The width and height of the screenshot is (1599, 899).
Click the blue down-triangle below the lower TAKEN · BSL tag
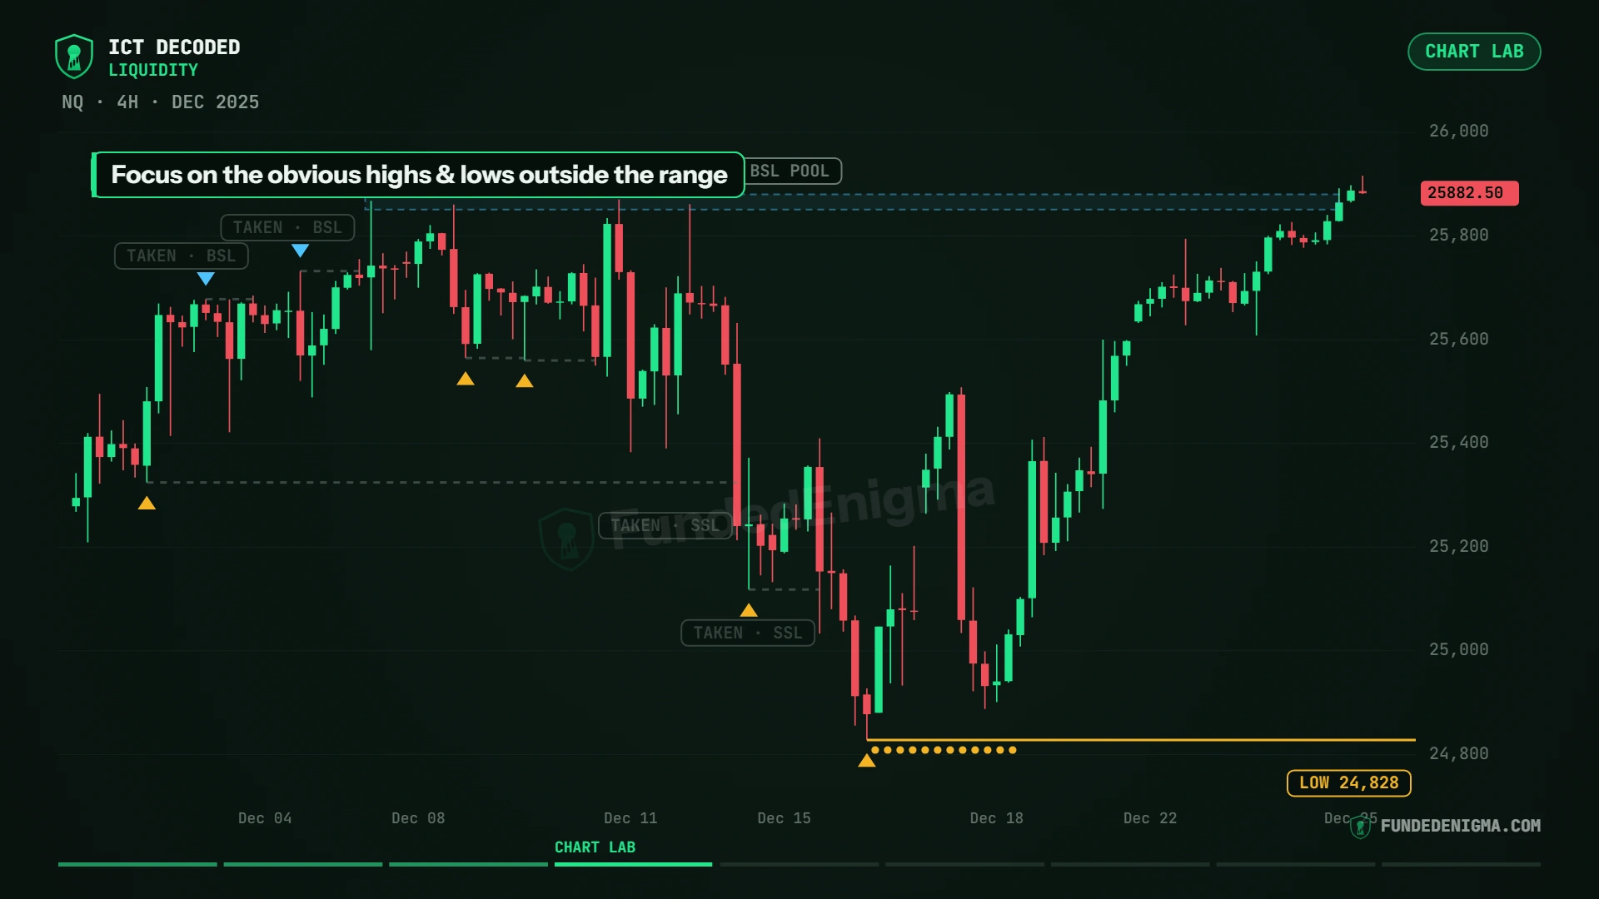click(x=206, y=279)
